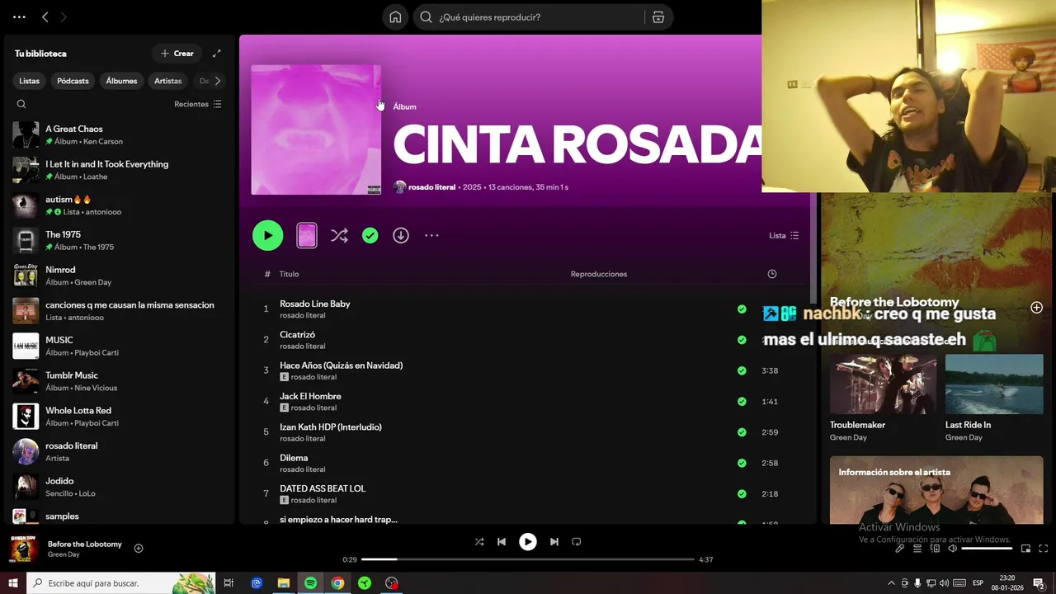Toggle saved checkmark for DATED ASS BEAT LOL
Screen dimensions: 1056x594
(742, 494)
